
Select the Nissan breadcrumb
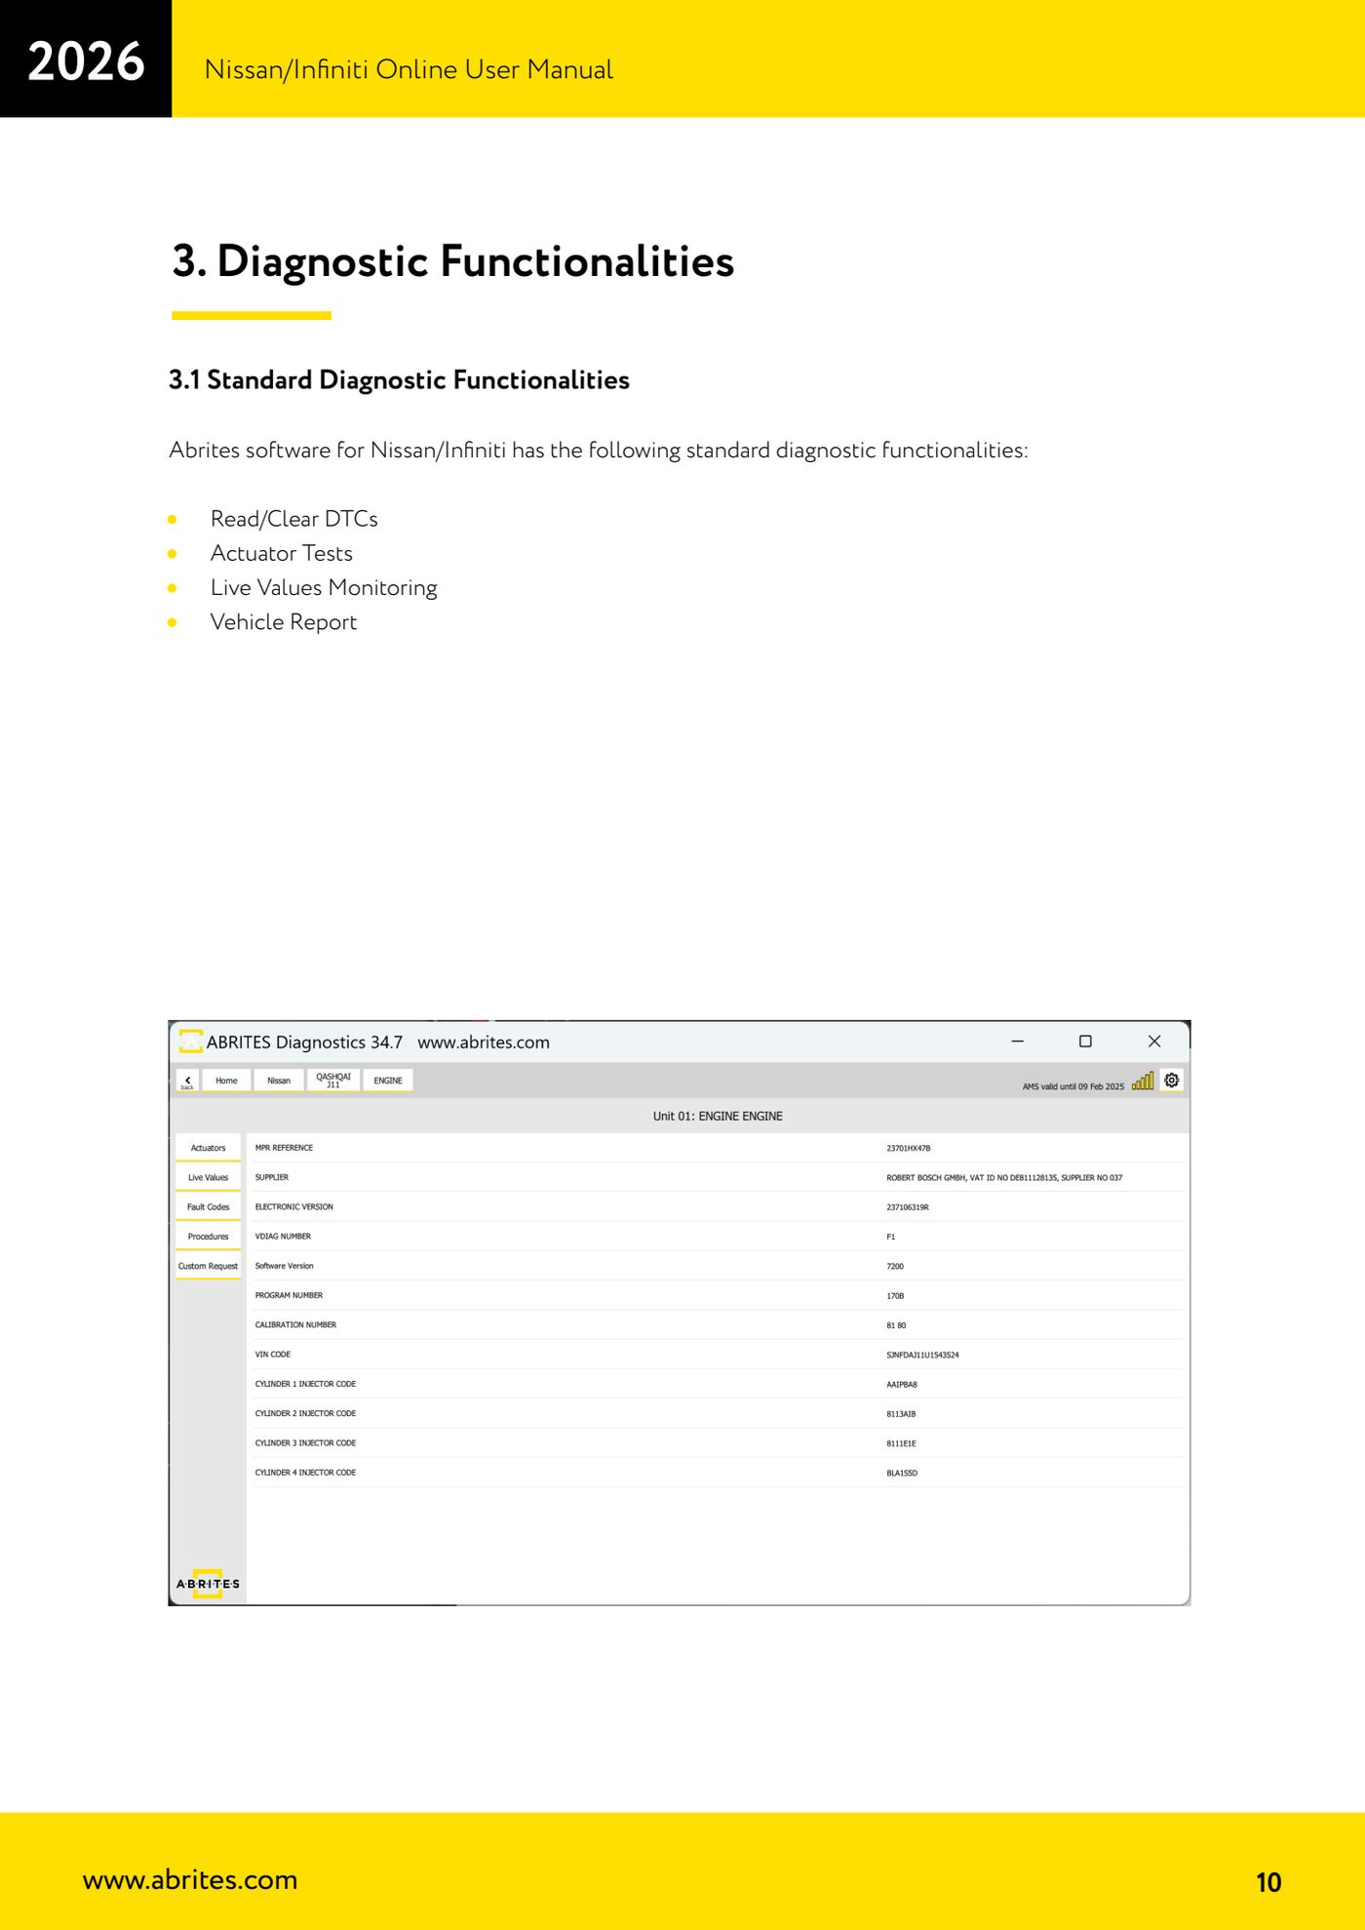tap(279, 1081)
